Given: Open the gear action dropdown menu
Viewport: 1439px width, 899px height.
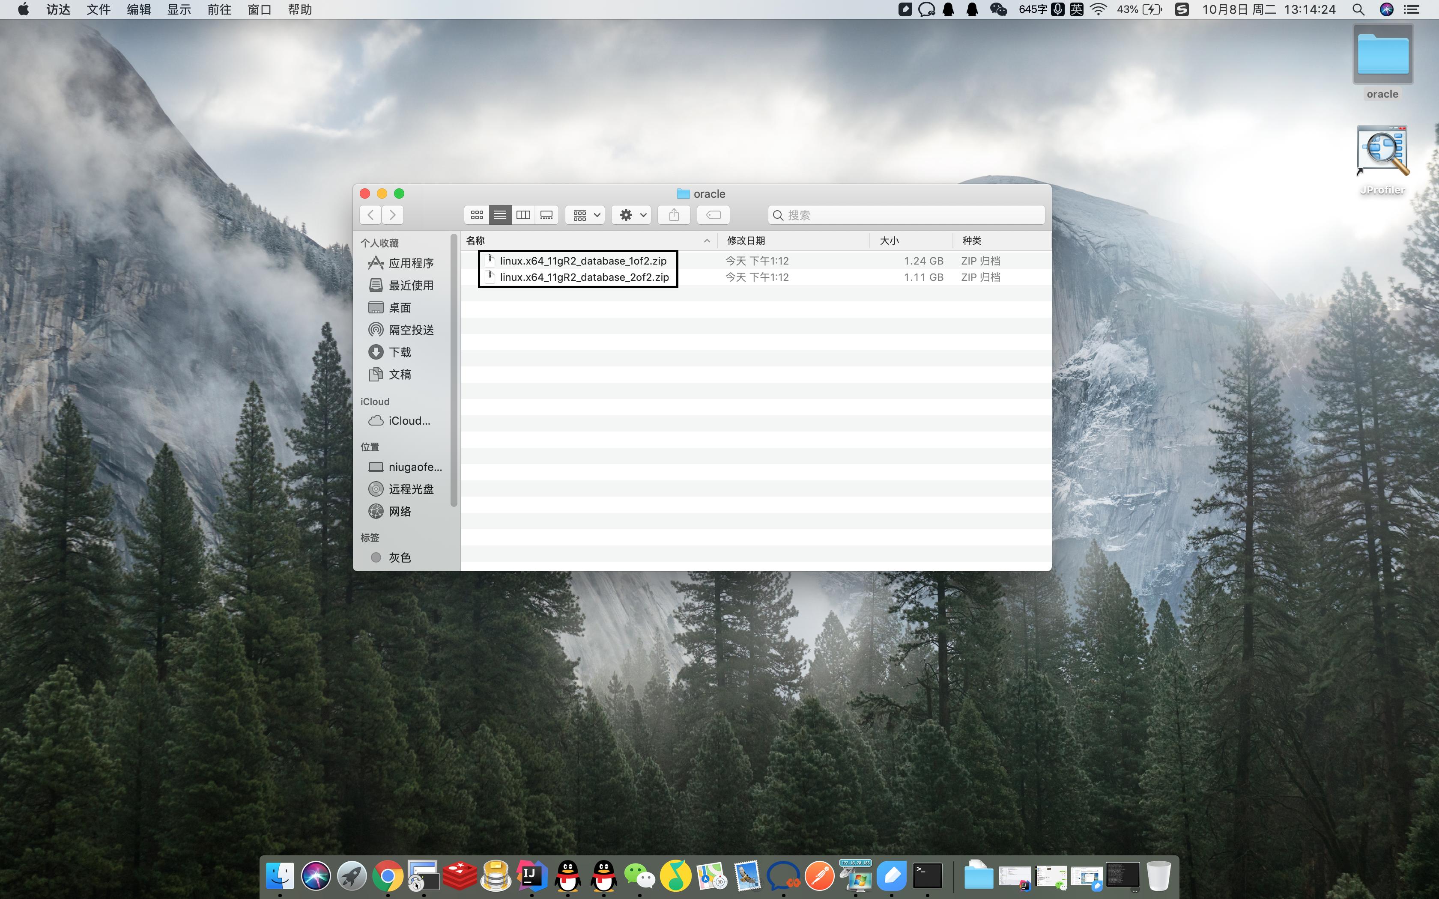Looking at the screenshot, I should (x=632, y=214).
